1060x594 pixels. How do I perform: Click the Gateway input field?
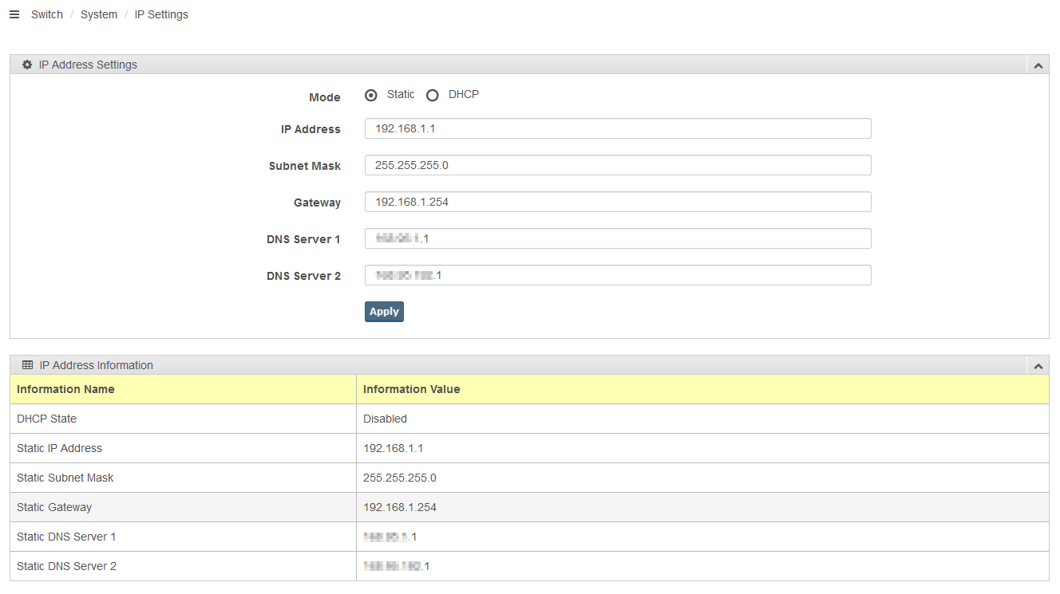617,202
